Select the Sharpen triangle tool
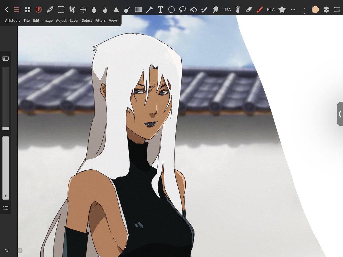 116,10
